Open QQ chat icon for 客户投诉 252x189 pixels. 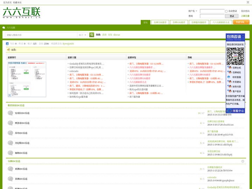[x=229, y=91]
